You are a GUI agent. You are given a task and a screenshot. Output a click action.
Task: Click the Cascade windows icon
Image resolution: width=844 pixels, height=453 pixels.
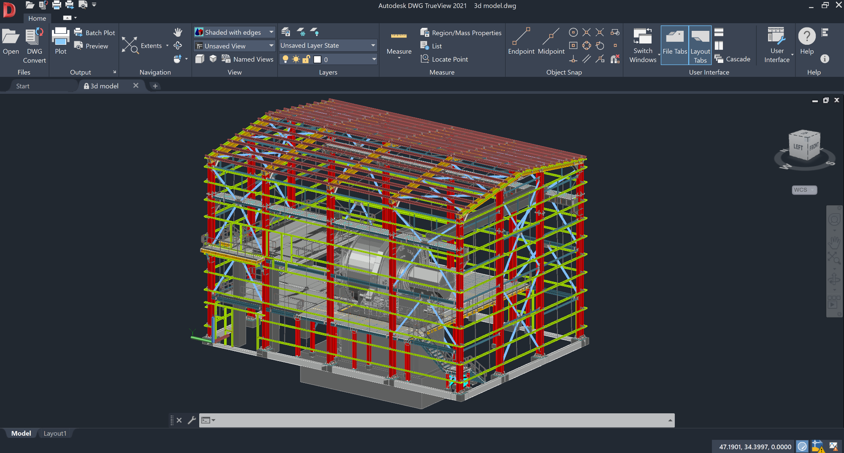click(719, 59)
